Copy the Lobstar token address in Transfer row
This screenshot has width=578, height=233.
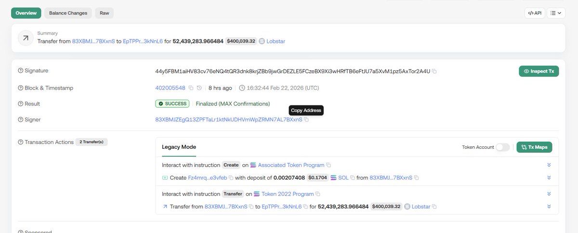(x=434, y=207)
